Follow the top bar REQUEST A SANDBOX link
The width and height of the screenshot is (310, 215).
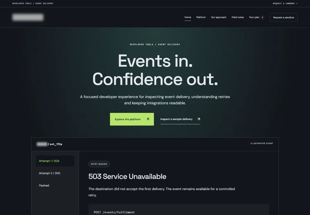(285, 3)
